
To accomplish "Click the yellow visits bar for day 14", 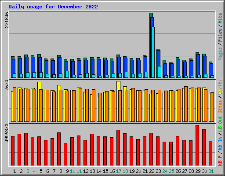I will [x=98, y=109].
